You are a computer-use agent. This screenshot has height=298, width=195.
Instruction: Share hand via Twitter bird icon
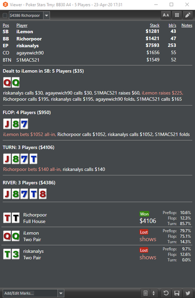(188, 293)
